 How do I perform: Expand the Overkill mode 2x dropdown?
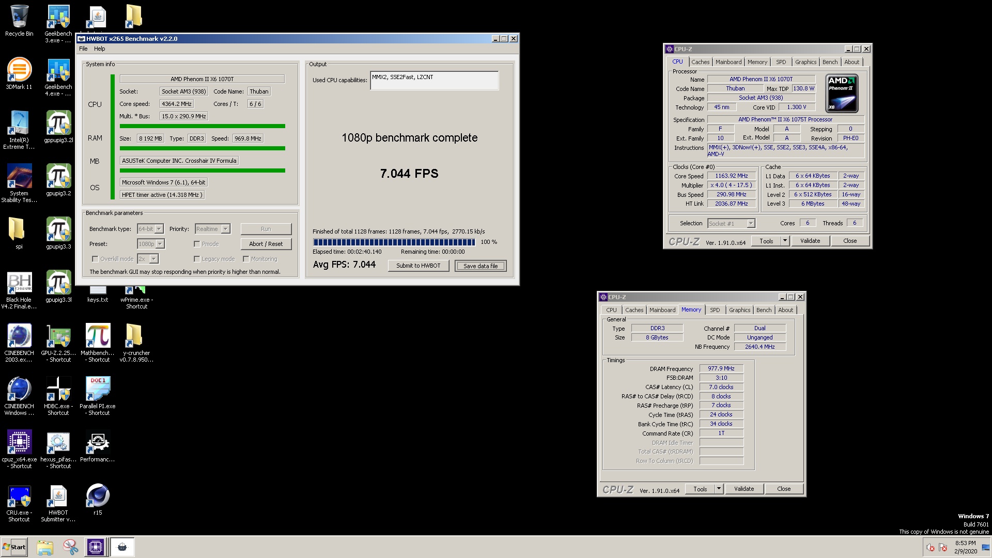click(154, 259)
